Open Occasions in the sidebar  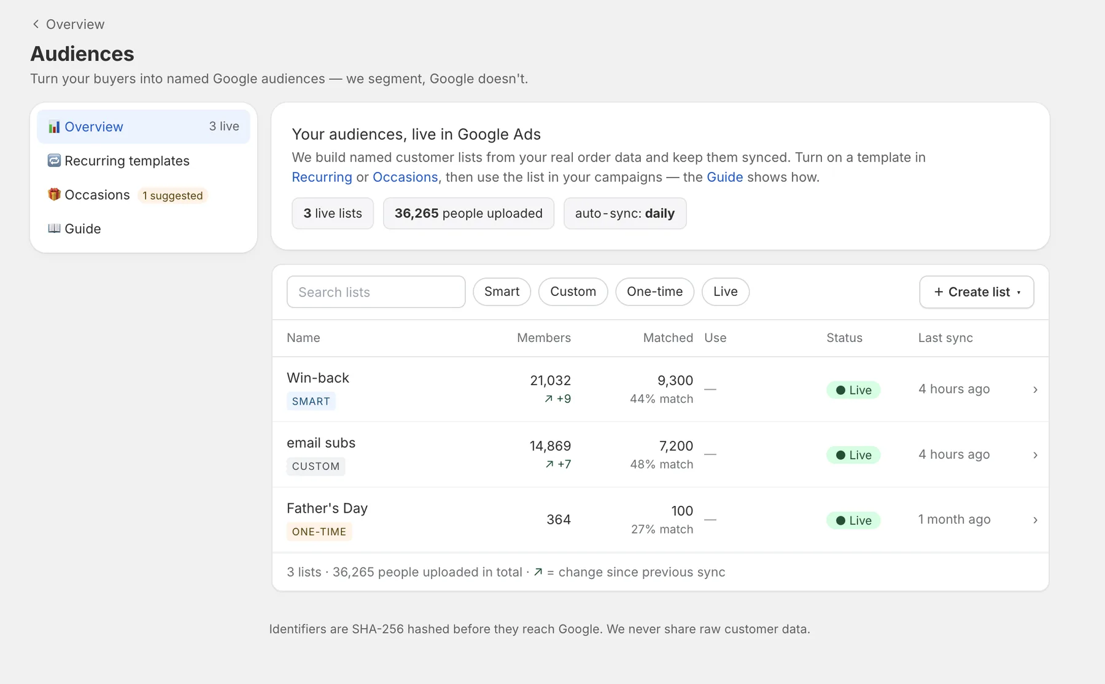pos(144,195)
